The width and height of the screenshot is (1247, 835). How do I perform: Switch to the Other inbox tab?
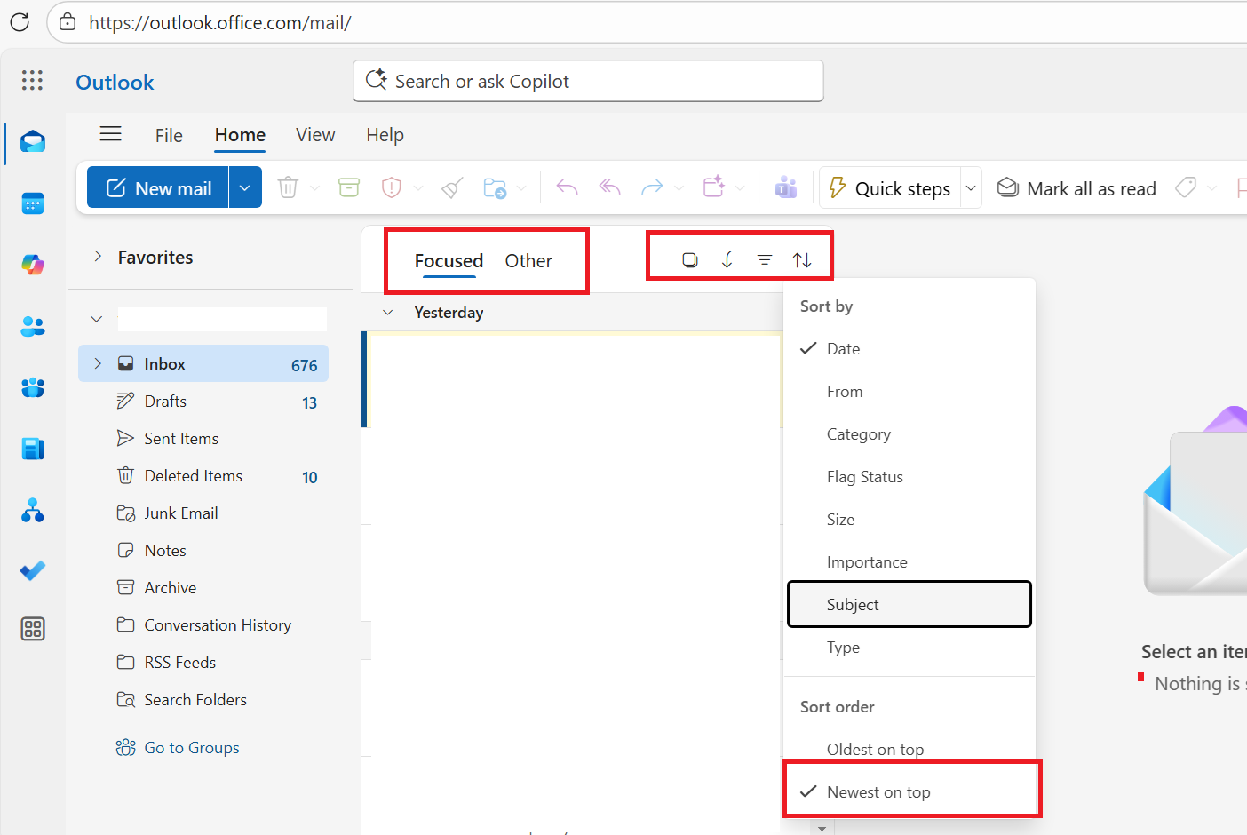click(x=528, y=260)
